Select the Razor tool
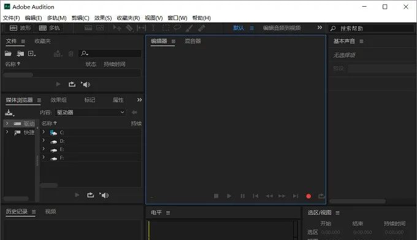The image size is (417, 240). (129, 28)
